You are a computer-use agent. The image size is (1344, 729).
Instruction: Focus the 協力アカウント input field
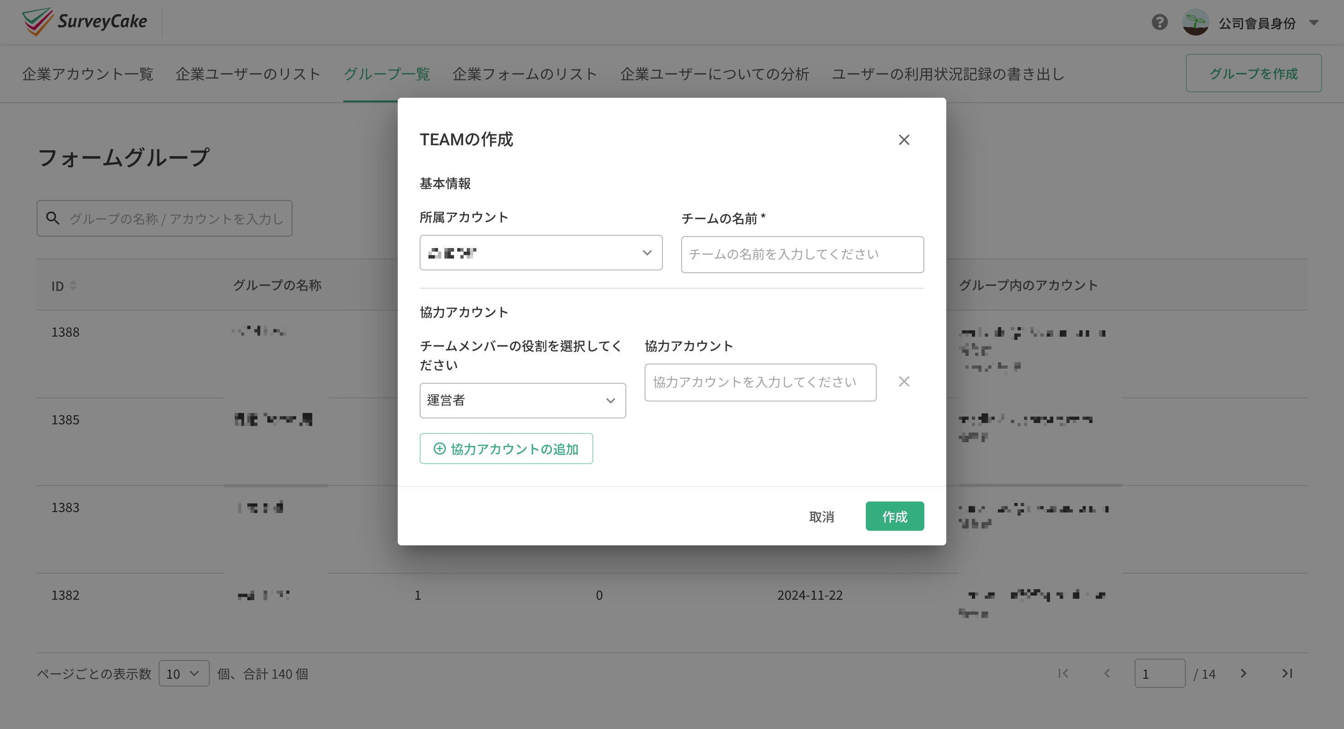pos(760,382)
